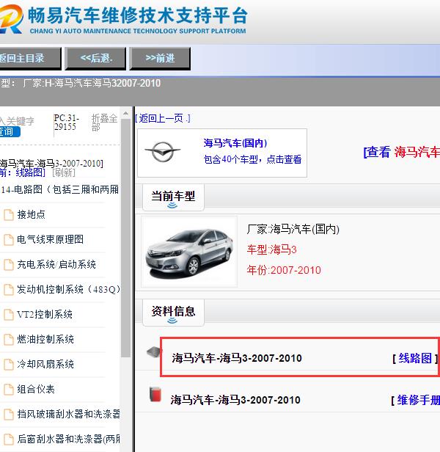This screenshot has height=452, width=440.
Task: Select 冷却风扇系统 entry
Action: click(x=45, y=364)
